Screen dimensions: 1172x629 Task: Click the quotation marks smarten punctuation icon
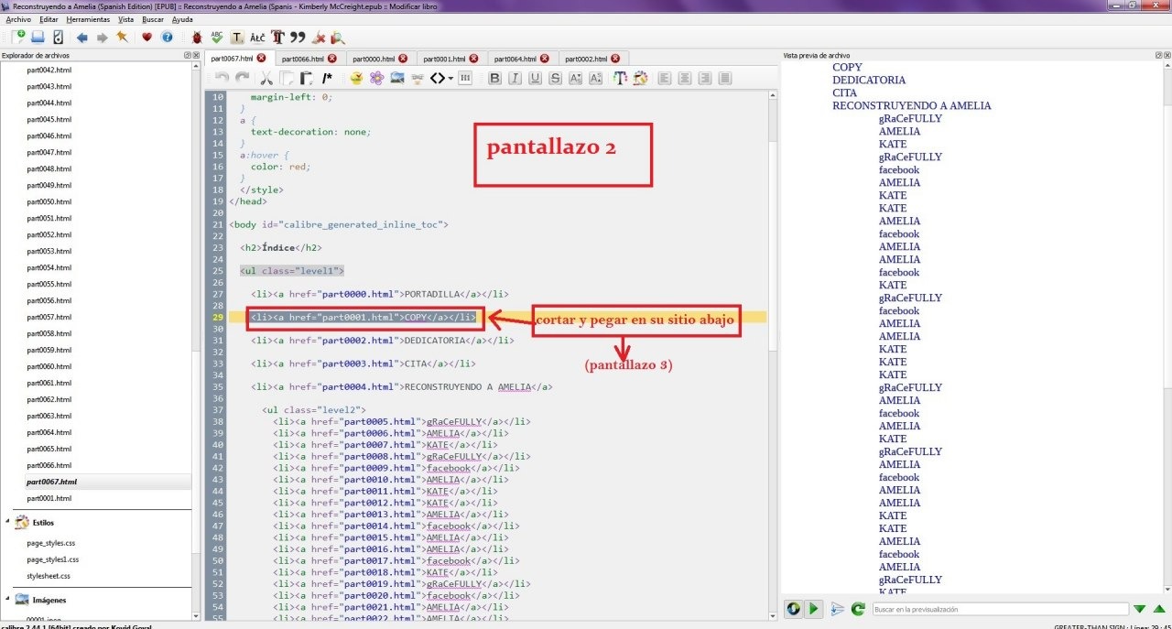pyautogui.click(x=297, y=38)
